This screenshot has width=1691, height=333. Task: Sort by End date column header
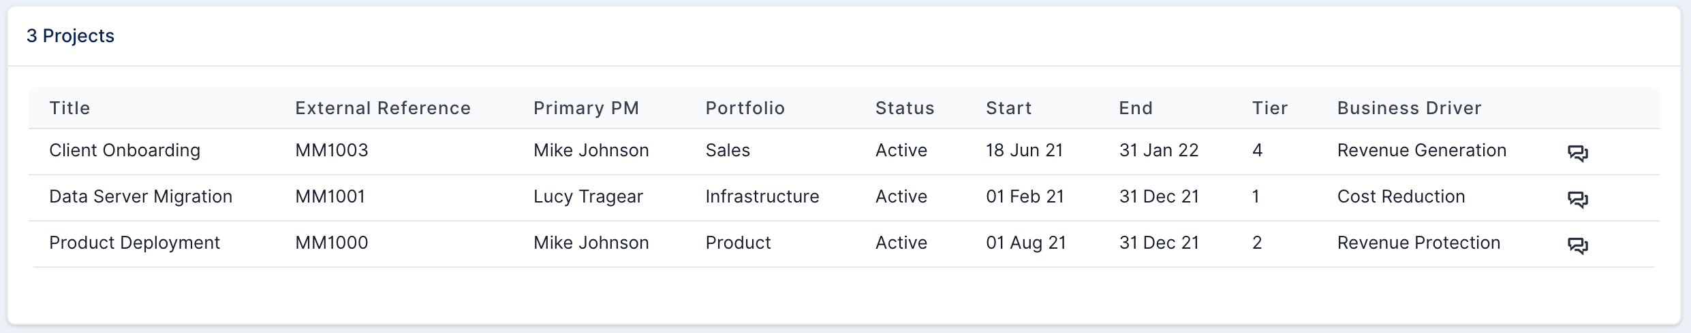click(x=1136, y=108)
